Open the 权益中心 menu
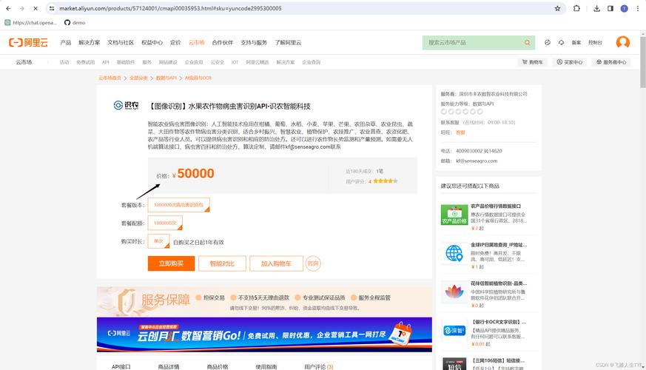This screenshot has width=646, height=370. coord(152,42)
